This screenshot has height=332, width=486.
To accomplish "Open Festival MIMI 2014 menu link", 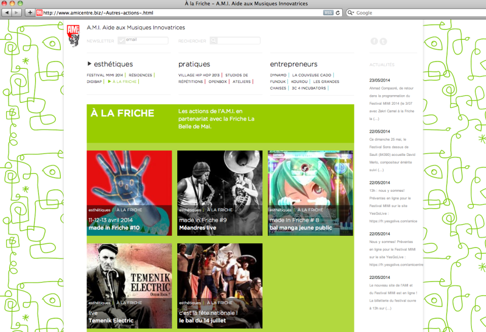I will (x=105, y=75).
